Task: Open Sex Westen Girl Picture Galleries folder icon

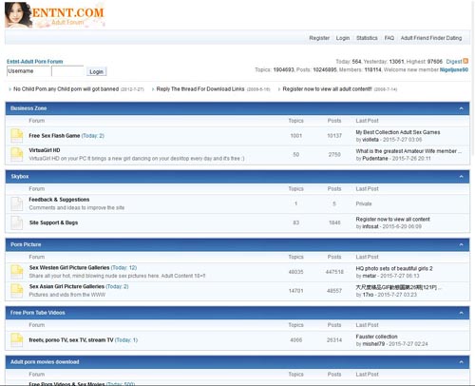Action: (x=17, y=272)
